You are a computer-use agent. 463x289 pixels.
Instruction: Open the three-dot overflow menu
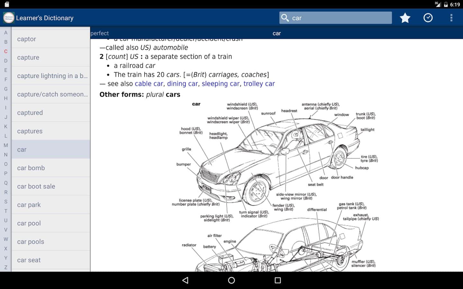(x=451, y=18)
